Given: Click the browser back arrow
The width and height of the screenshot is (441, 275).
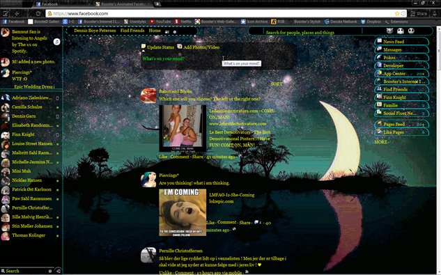Looking at the screenshot, I should click(17, 13).
